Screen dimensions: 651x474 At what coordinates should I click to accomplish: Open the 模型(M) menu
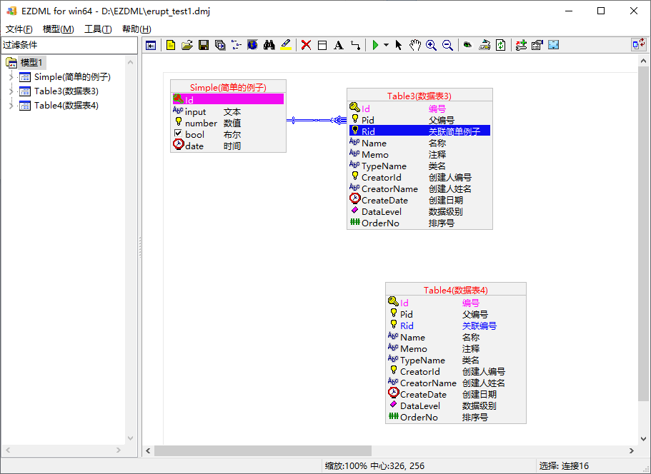point(58,29)
